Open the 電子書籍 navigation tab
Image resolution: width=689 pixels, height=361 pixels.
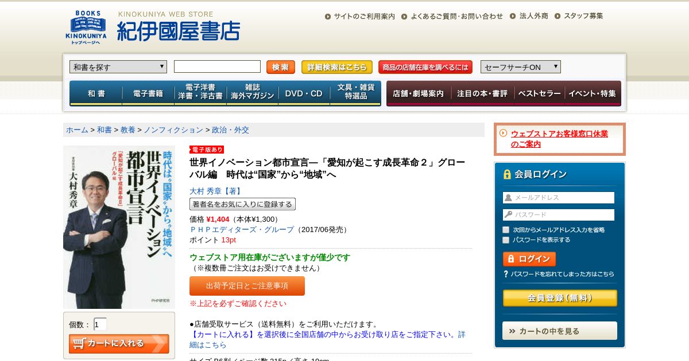pos(148,93)
